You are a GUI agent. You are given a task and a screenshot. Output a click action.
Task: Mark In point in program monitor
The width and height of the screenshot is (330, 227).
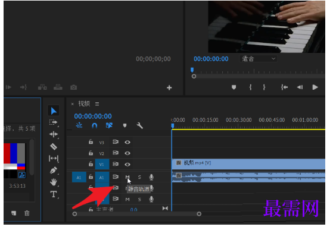coord(250,87)
